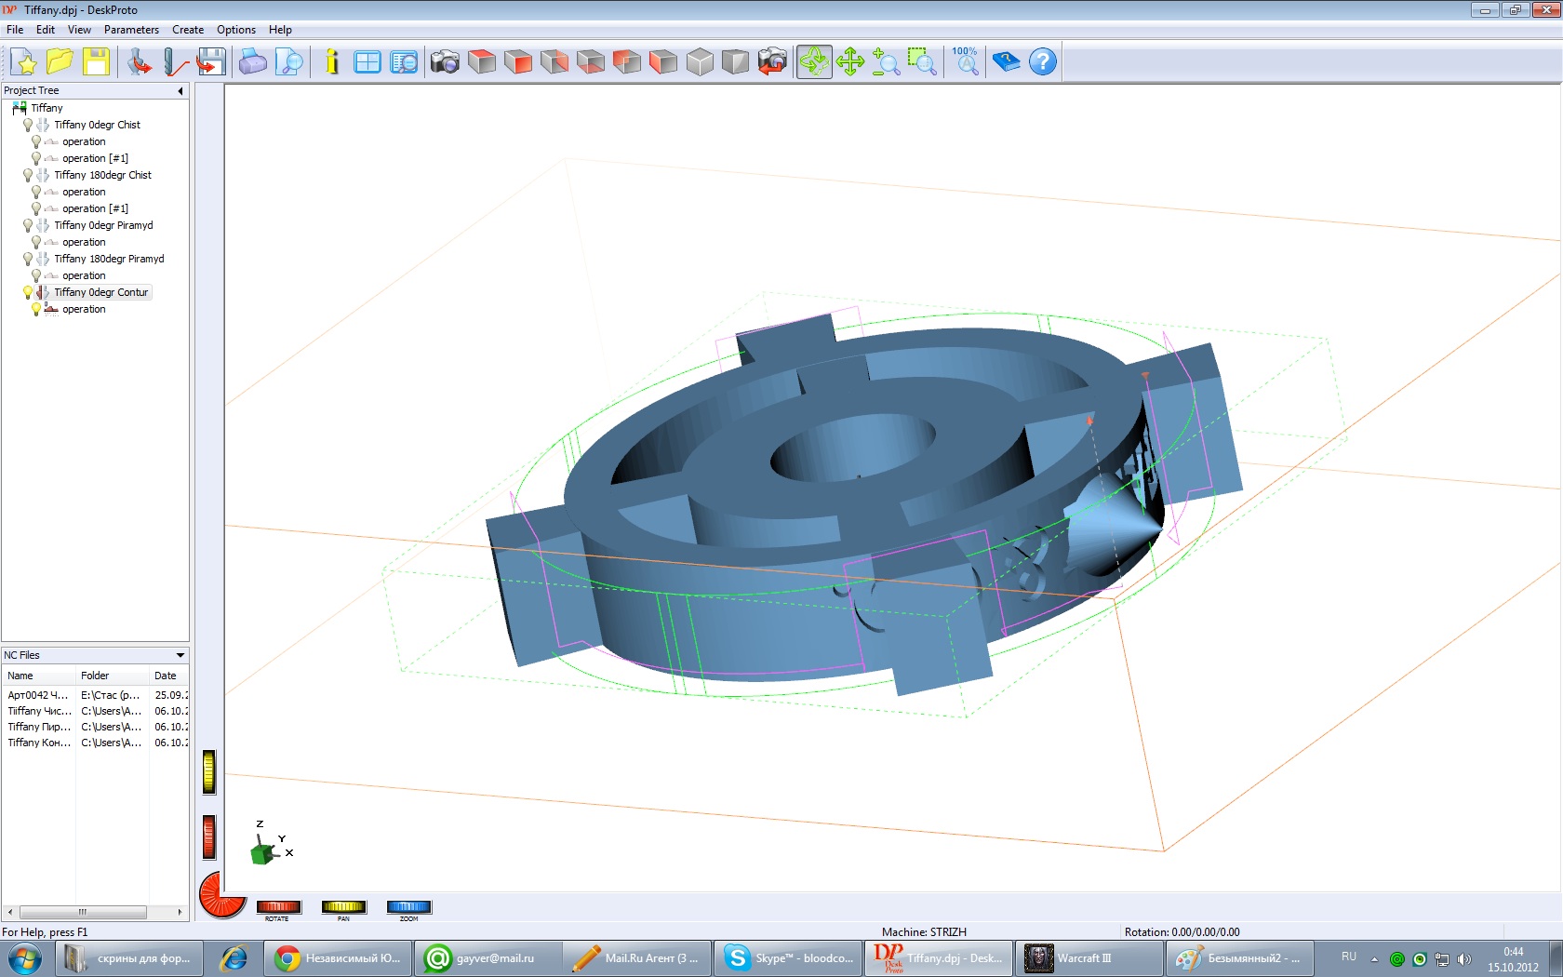The image size is (1563, 977).
Task: Toggle light bulb for Tiffany 0degr Chist
Action: [x=28, y=125]
